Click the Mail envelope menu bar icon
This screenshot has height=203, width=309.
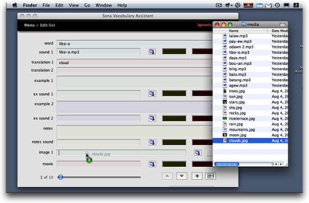(x=268, y=6)
